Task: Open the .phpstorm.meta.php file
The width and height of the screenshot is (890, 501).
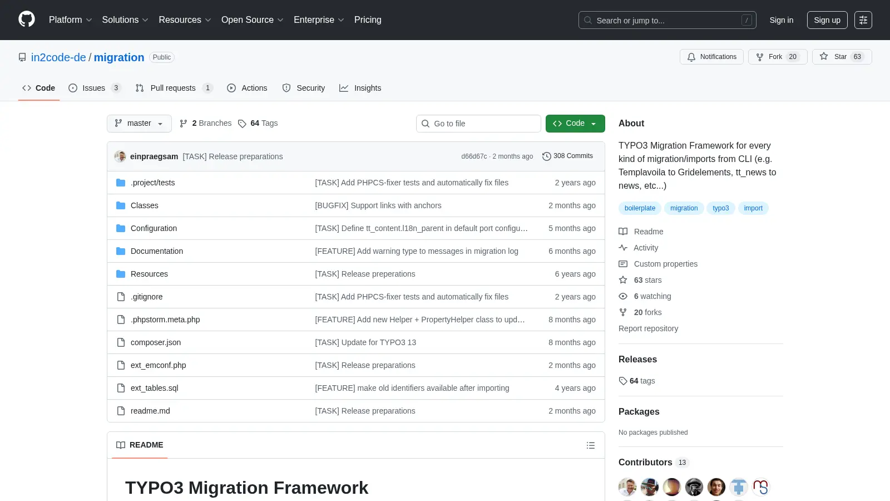Action: [x=165, y=320]
